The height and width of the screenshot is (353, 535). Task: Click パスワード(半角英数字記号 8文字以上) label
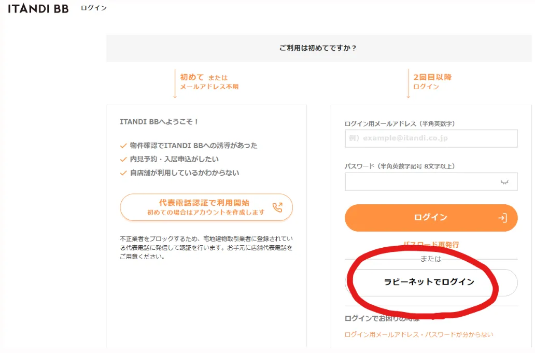click(400, 166)
